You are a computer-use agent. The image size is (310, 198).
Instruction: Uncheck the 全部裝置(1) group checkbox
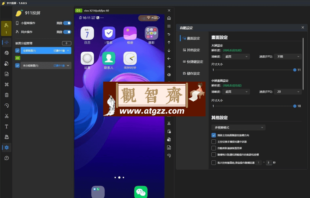coord(17,50)
